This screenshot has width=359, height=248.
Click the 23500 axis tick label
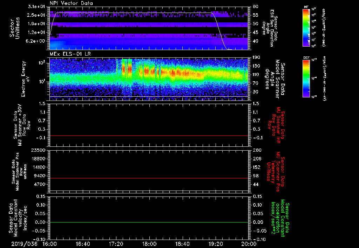click(39, 150)
